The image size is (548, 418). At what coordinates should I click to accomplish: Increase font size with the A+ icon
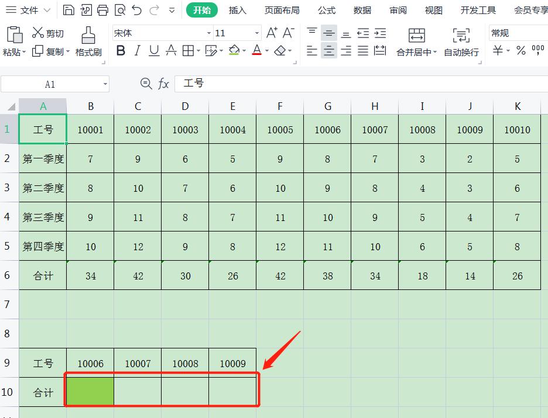271,33
